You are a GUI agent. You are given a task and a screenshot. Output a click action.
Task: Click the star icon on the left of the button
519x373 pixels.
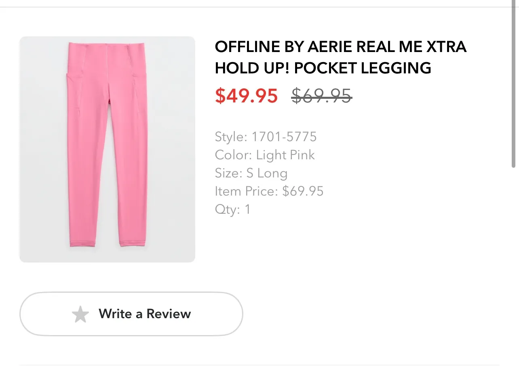coord(80,314)
